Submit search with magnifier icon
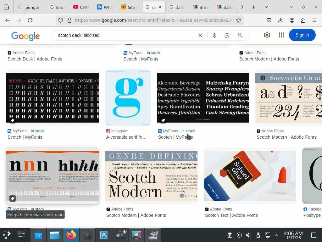 pyautogui.click(x=240, y=35)
